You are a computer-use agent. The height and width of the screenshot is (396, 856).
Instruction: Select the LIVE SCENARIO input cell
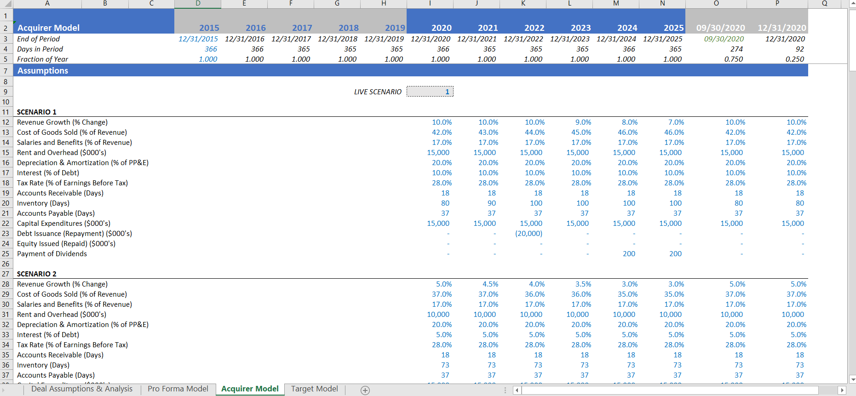point(430,92)
